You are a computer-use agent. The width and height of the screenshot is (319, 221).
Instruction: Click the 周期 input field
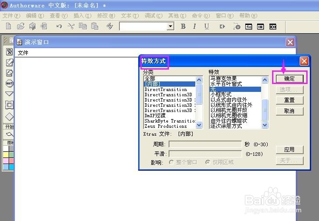[205, 144]
